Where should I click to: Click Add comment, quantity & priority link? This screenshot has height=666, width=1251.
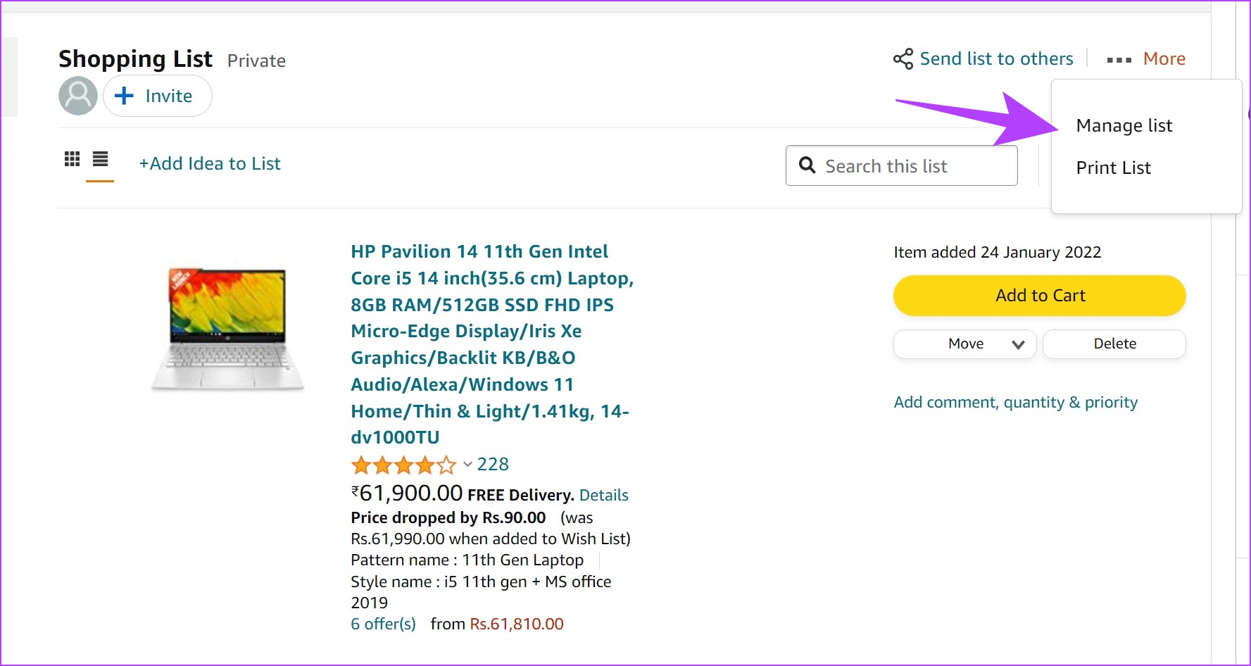[1015, 403]
